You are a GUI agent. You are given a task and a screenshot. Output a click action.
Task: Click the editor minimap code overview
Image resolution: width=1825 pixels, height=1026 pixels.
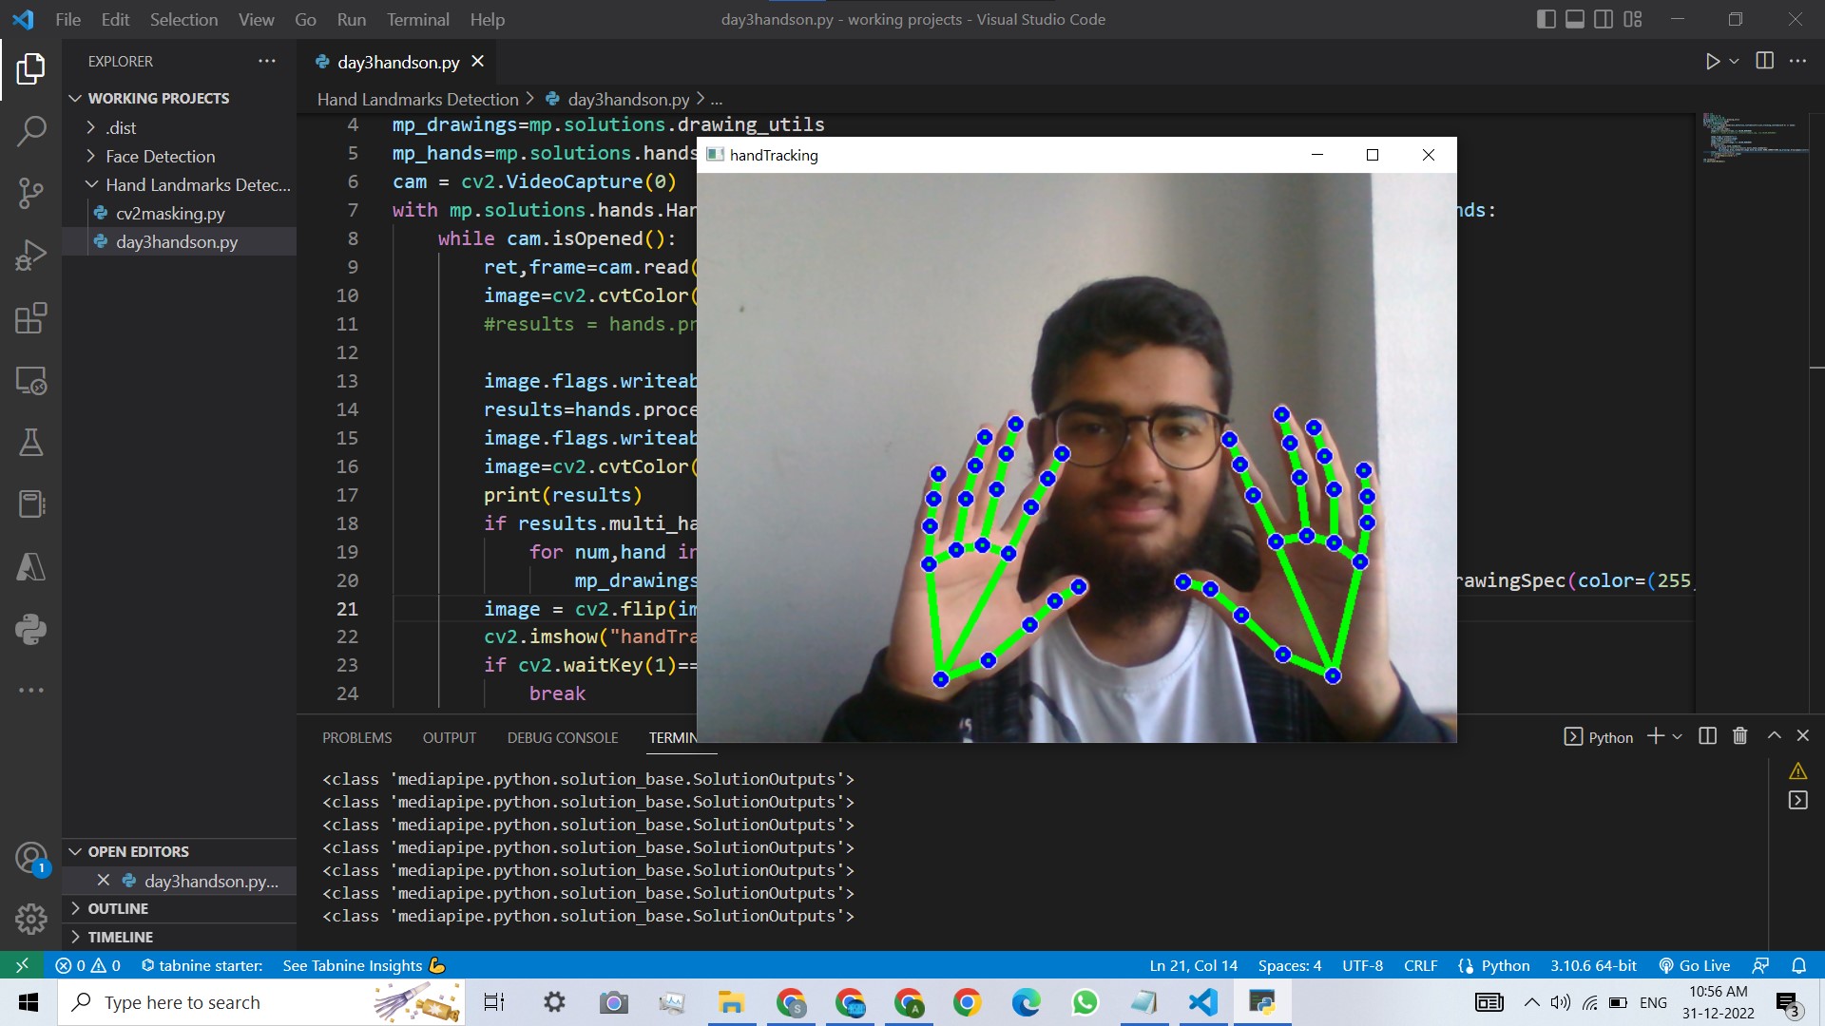pos(1754,138)
